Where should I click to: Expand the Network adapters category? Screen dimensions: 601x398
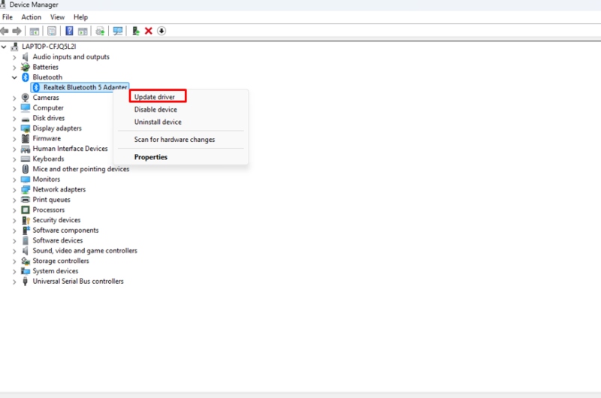point(15,190)
